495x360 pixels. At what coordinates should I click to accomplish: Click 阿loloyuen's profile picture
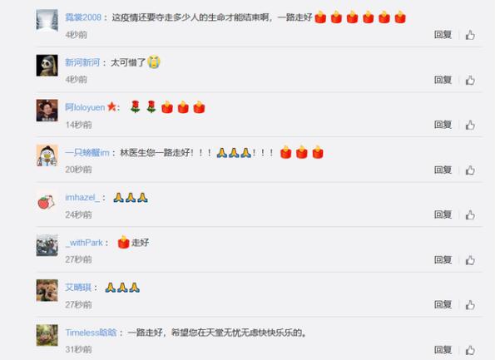[47, 111]
